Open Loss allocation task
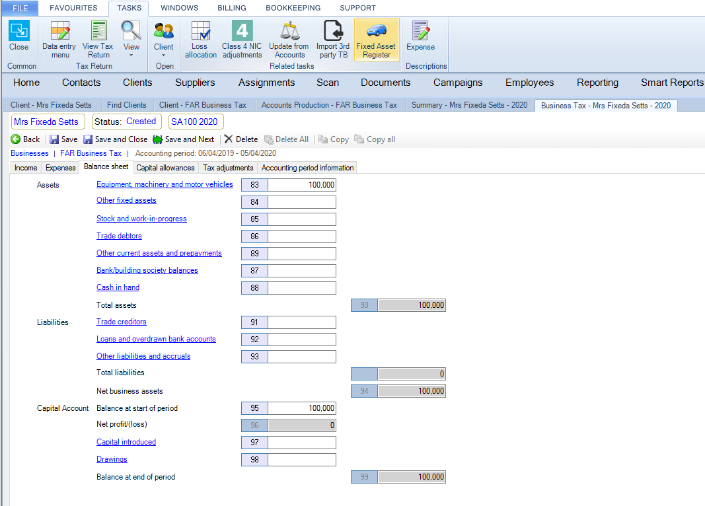The width and height of the screenshot is (705, 506). coord(200,40)
